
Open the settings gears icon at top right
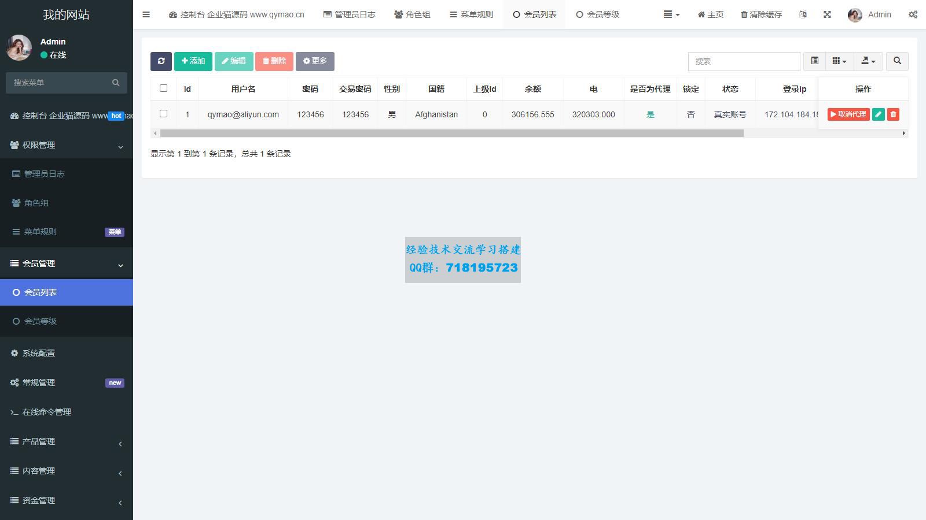pos(913,14)
